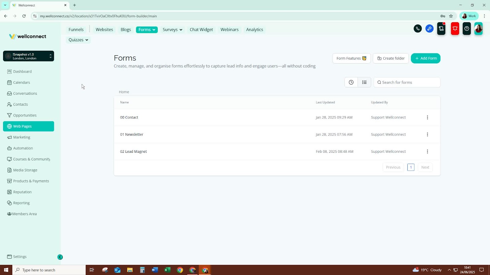490x275 pixels.
Task: Go back to the previous page
Action: (6, 16)
